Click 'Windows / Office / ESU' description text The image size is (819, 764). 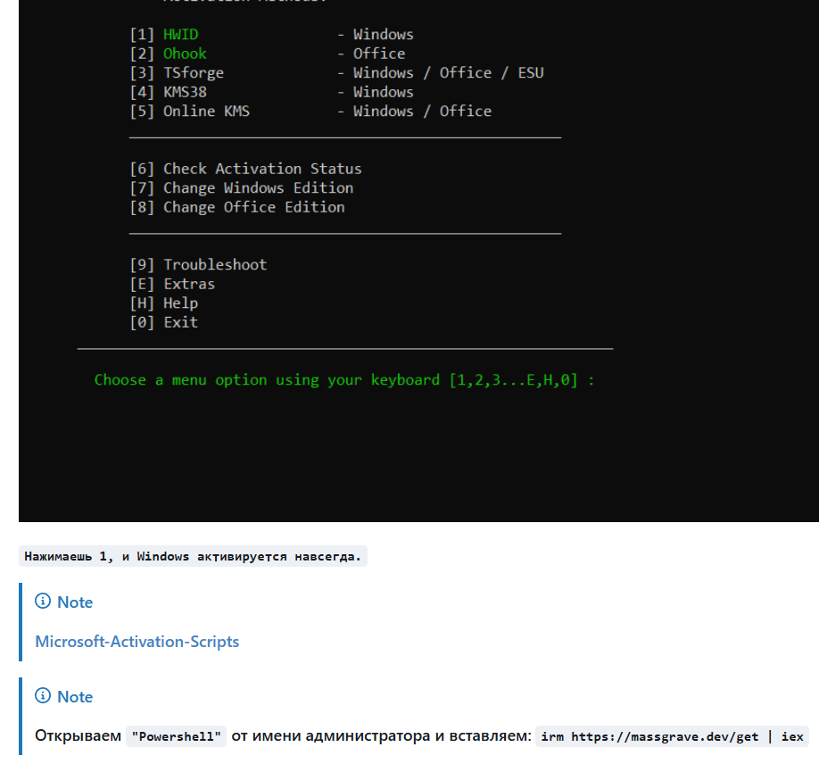(x=449, y=73)
